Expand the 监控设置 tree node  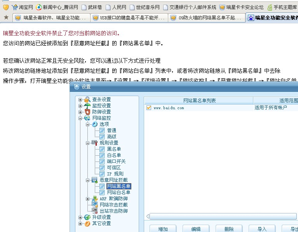click(80, 106)
